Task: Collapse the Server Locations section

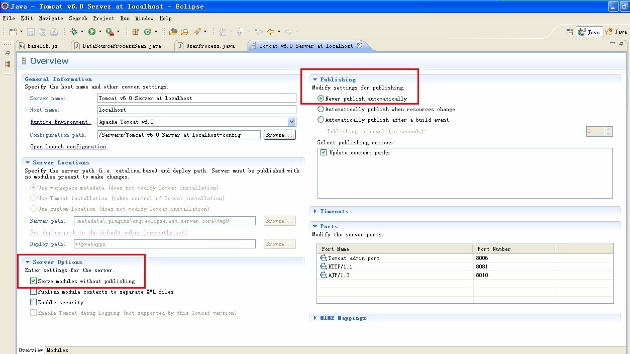Action: pos(28,162)
